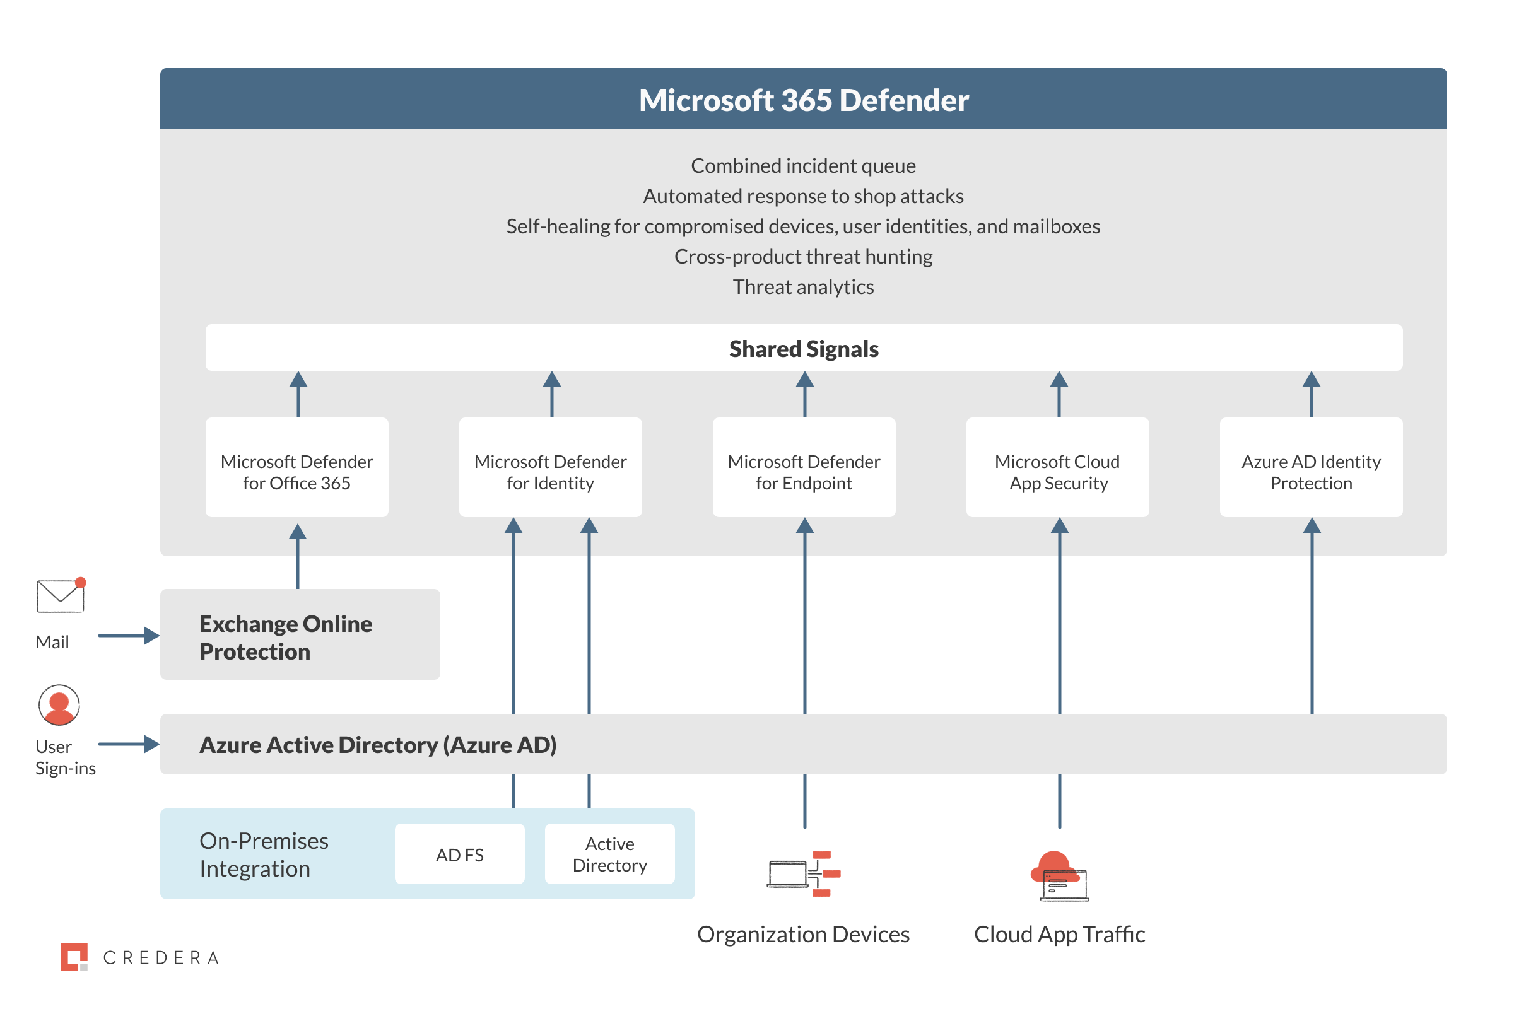Screen dimensions: 1514x1009
Task: Click the arrow pointing to Exchange Online Protection
Action: (129, 636)
